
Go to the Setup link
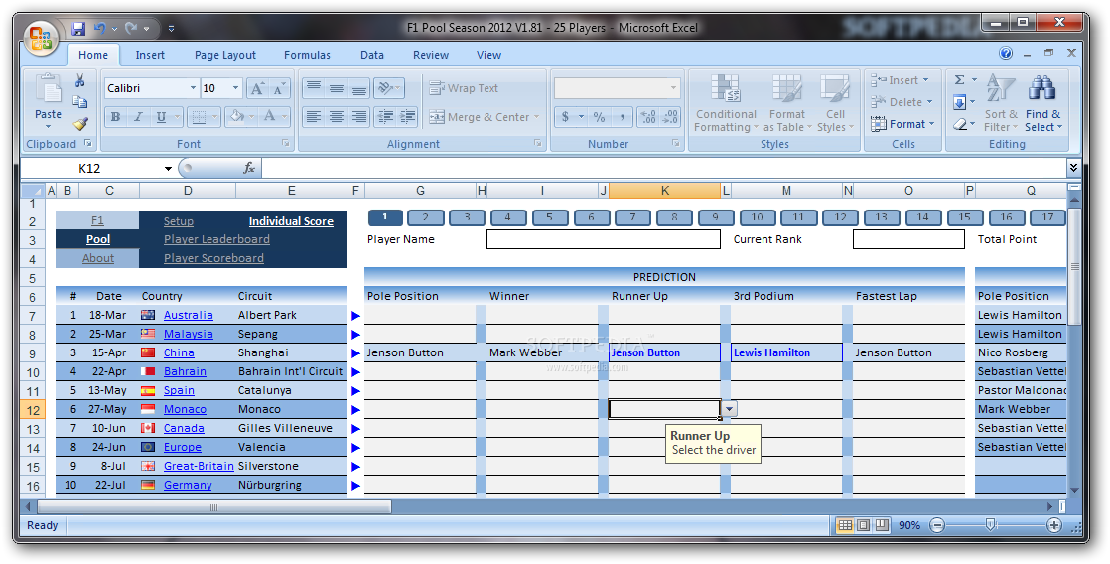(179, 221)
